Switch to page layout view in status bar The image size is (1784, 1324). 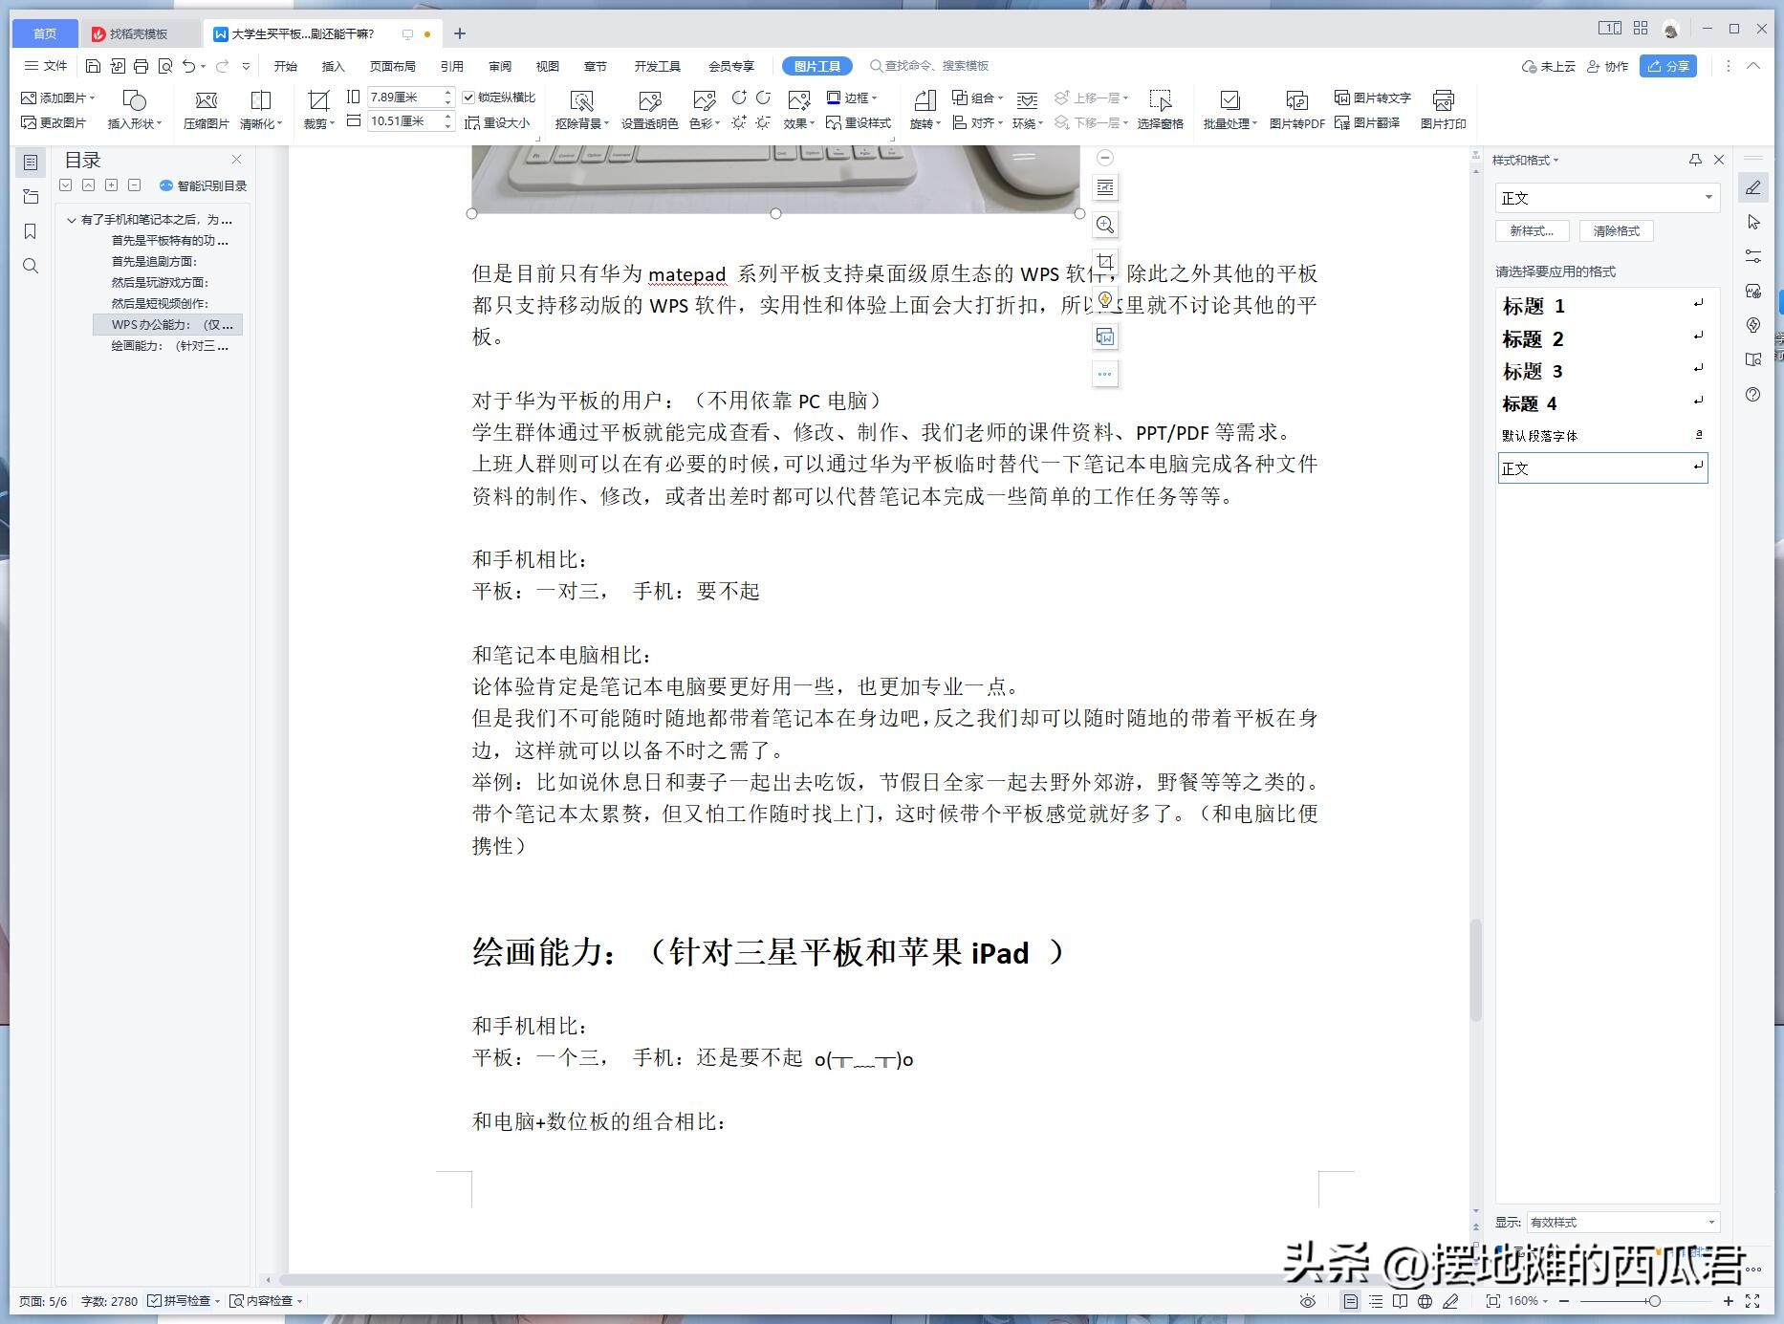pyautogui.click(x=1350, y=1301)
